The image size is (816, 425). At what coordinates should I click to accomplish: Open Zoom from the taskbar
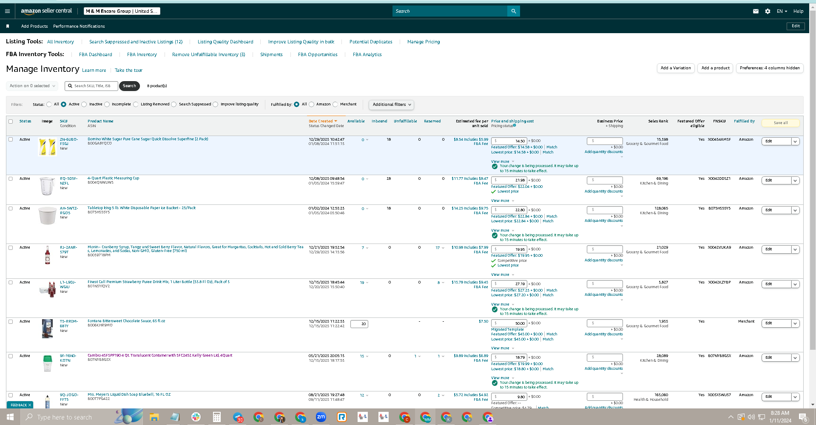tap(321, 417)
